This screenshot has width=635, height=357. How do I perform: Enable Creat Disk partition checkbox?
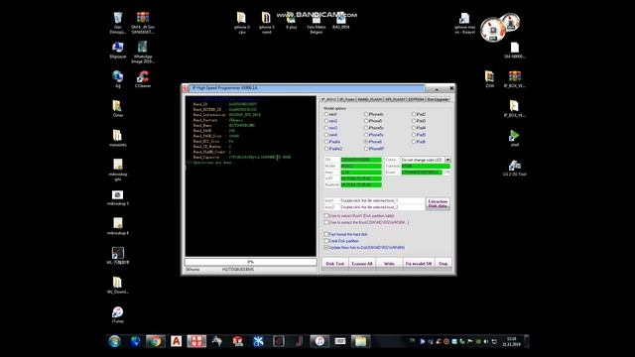pos(341,241)
